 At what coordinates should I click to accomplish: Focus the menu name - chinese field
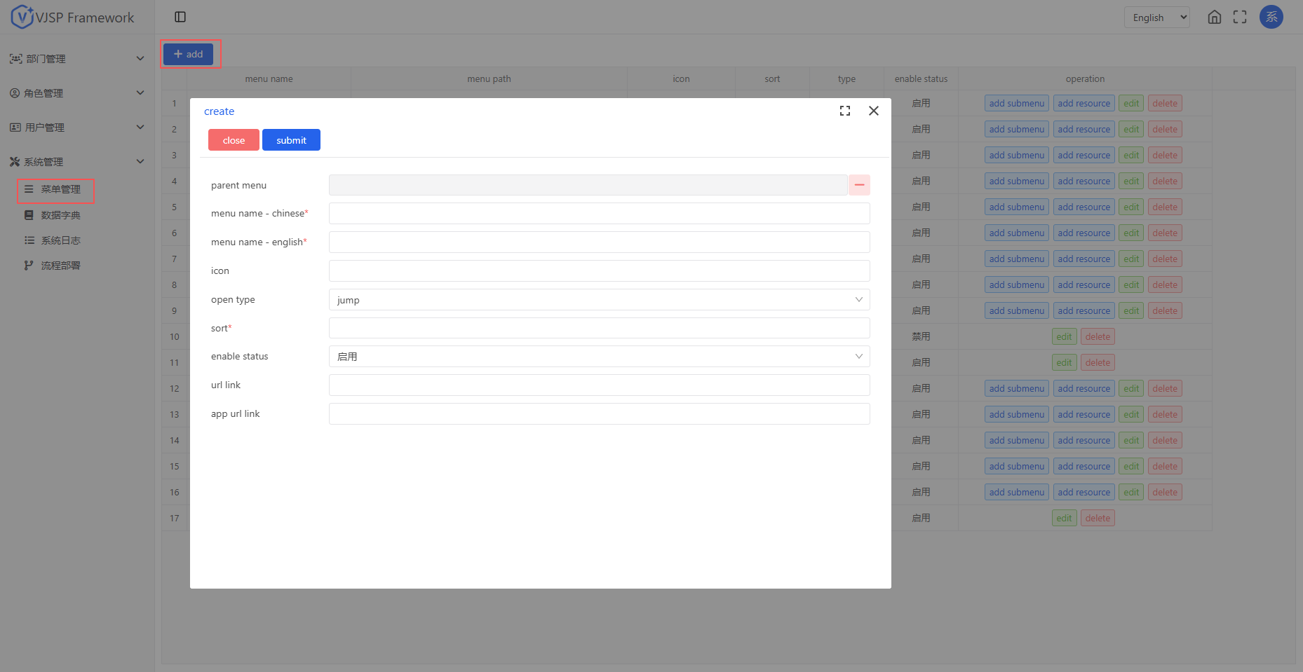pyautogui.click(x=599, y=214)
